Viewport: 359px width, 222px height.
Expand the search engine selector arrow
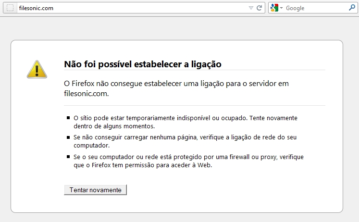282,8
